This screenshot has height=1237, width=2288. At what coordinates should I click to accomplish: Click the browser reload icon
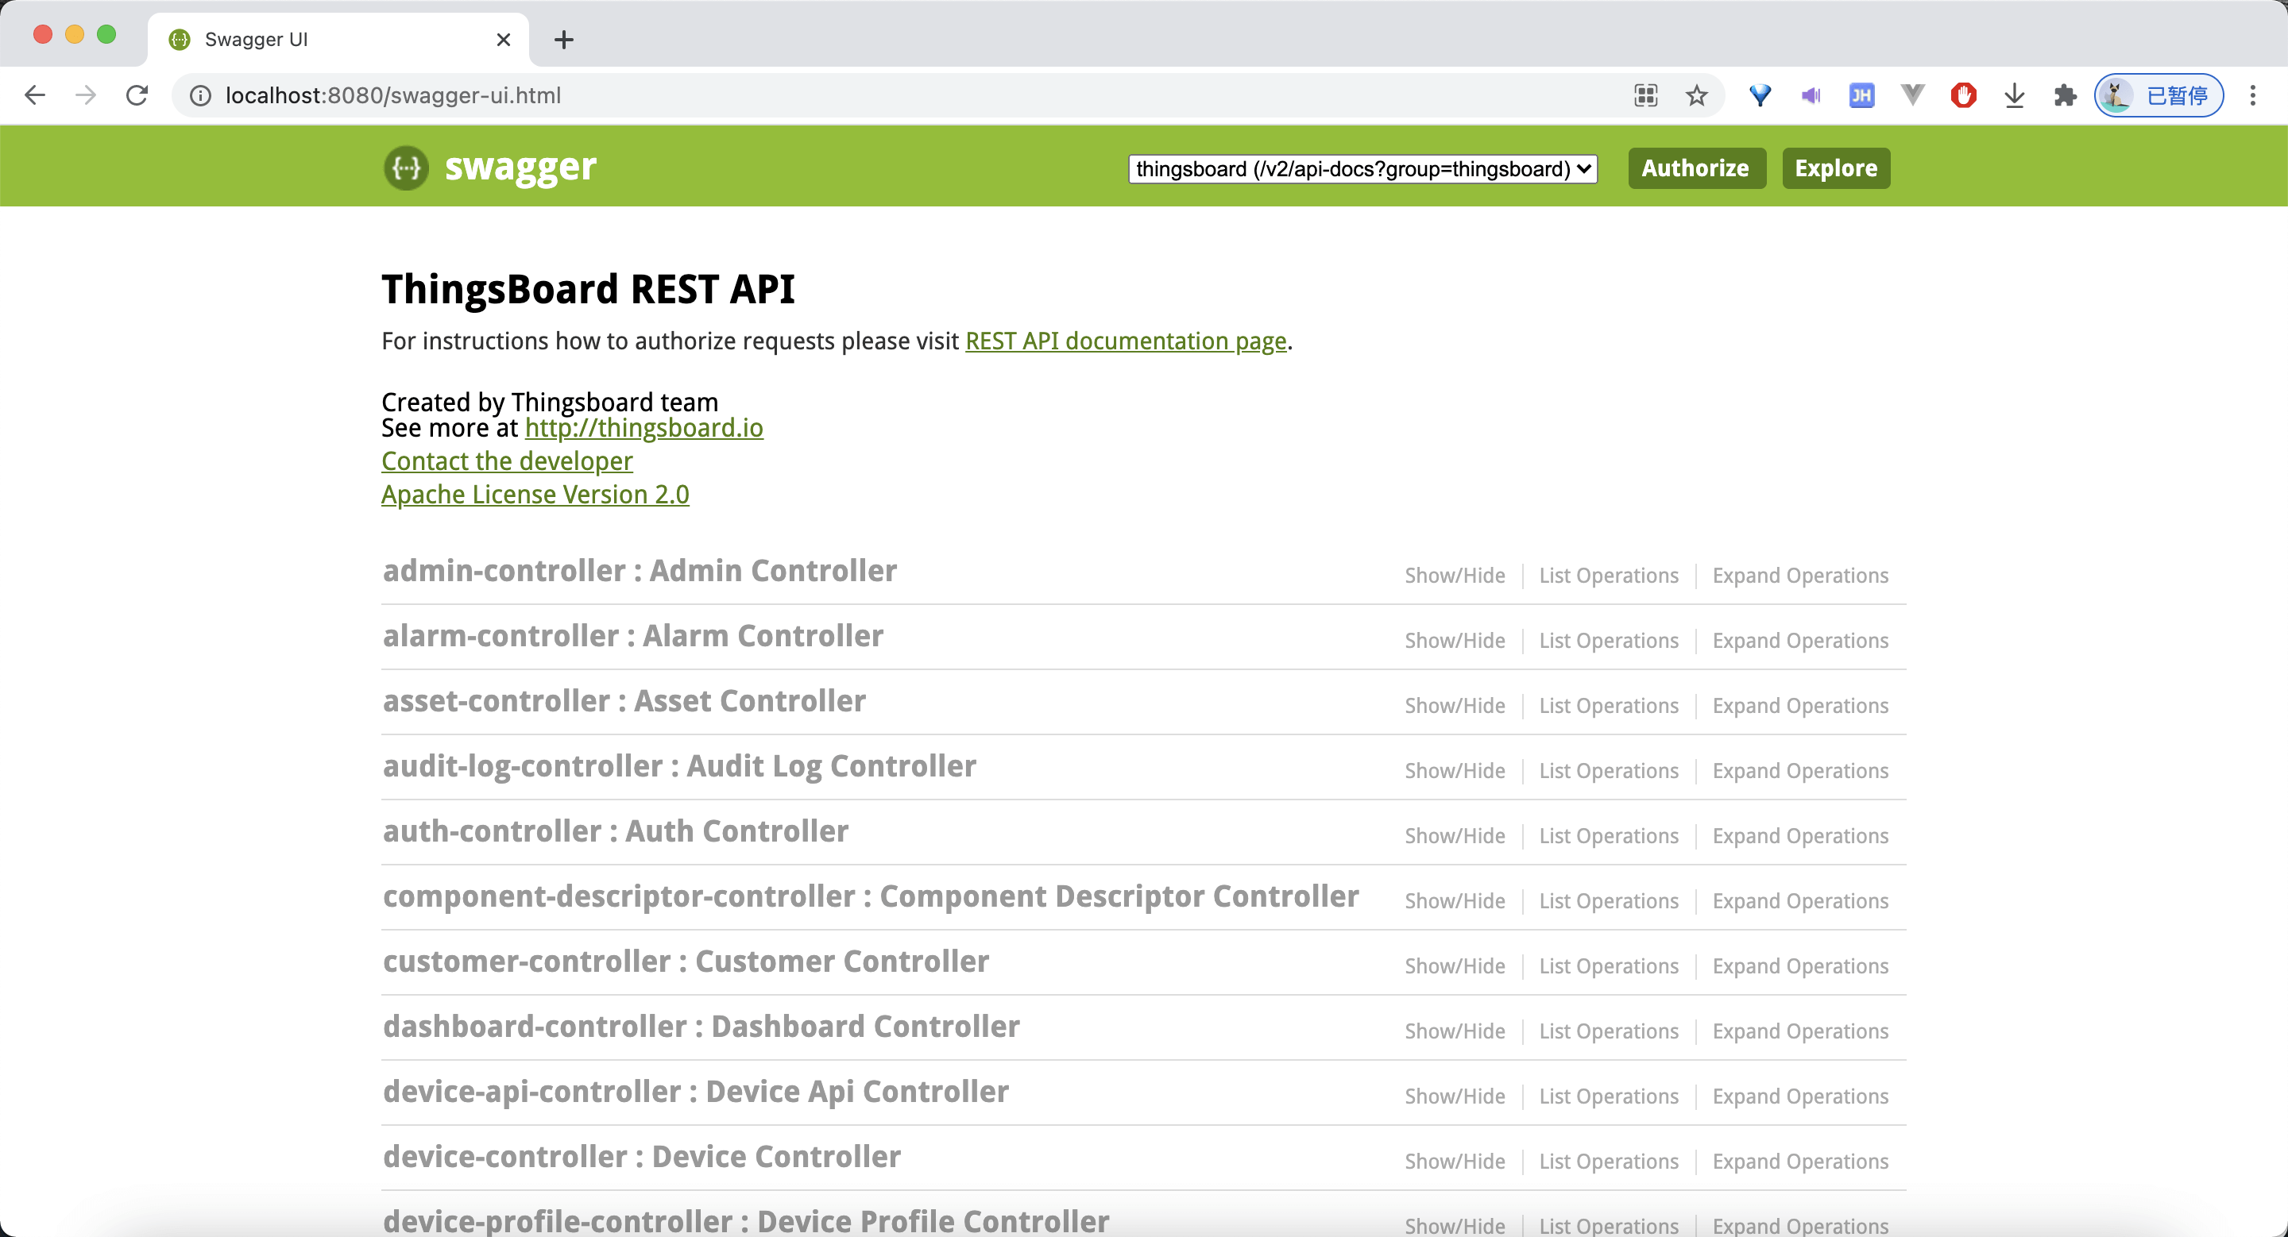click(137, 95)
